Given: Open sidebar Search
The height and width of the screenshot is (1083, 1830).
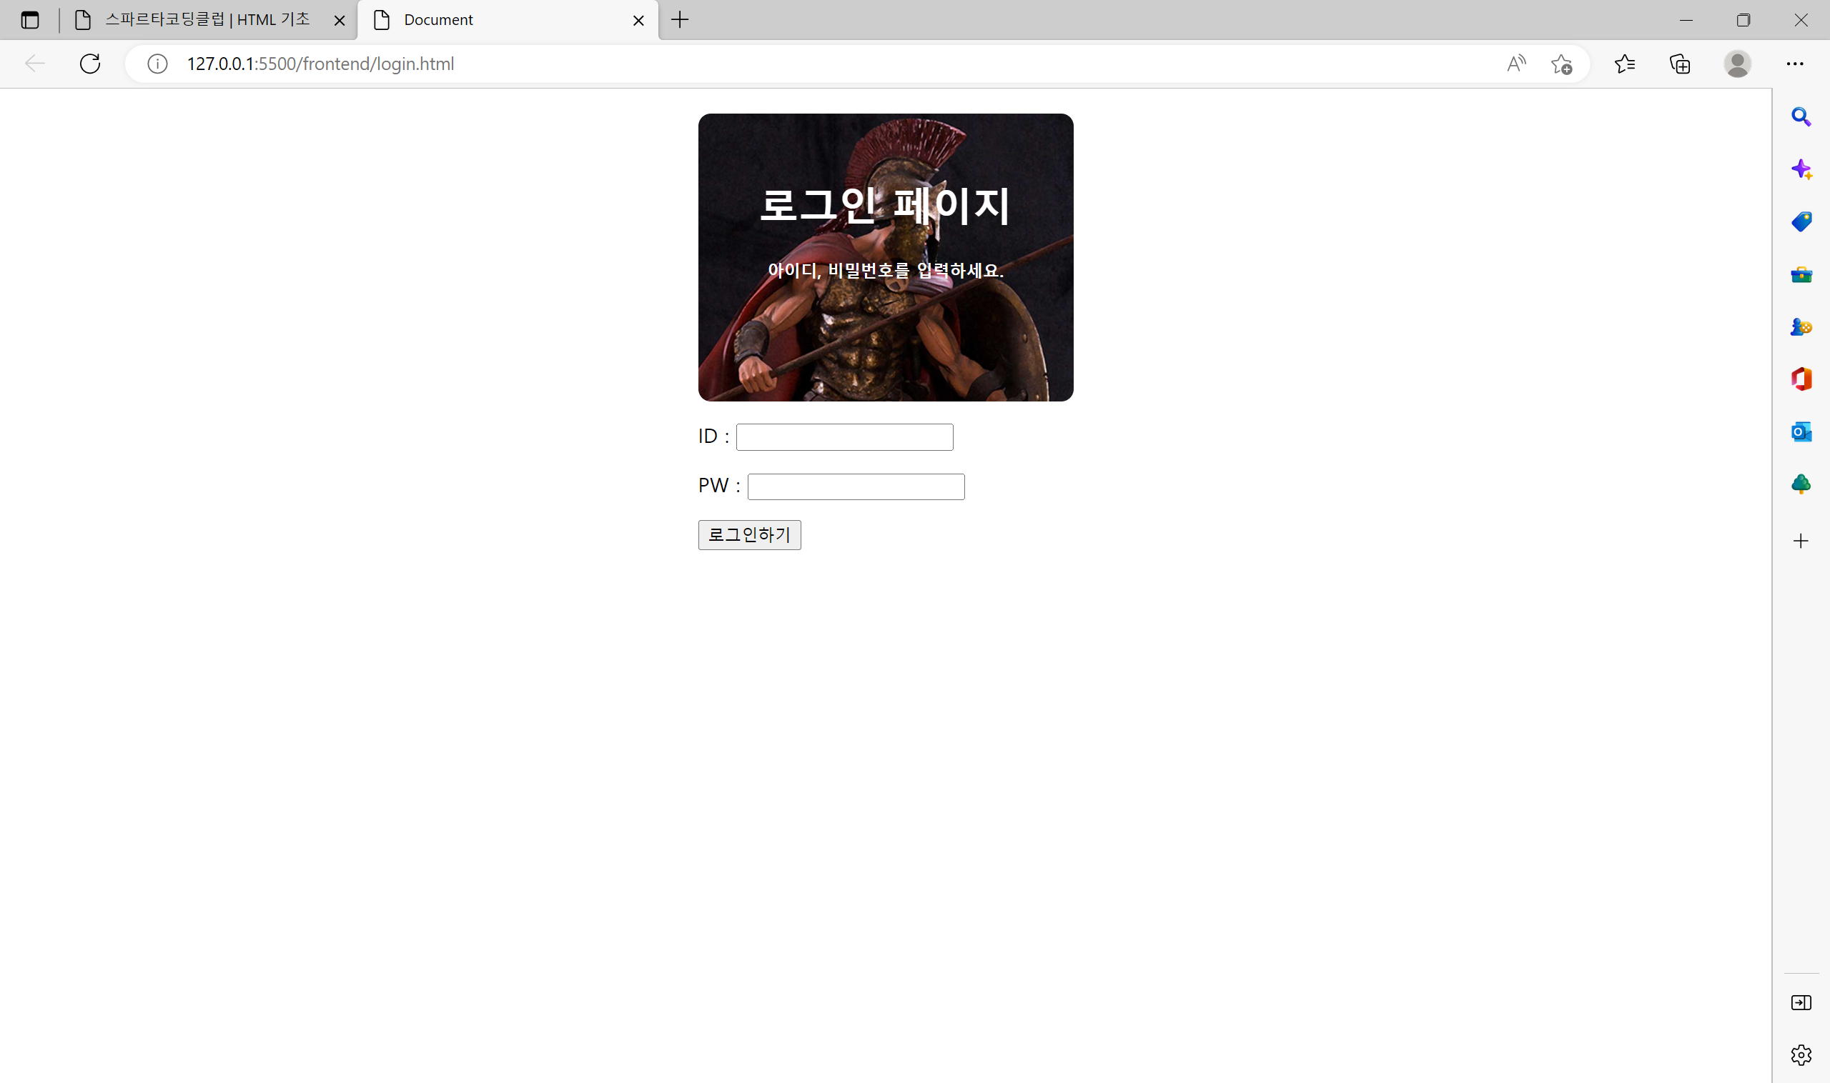Looking at the screenshot, I should coord(1801,116).
